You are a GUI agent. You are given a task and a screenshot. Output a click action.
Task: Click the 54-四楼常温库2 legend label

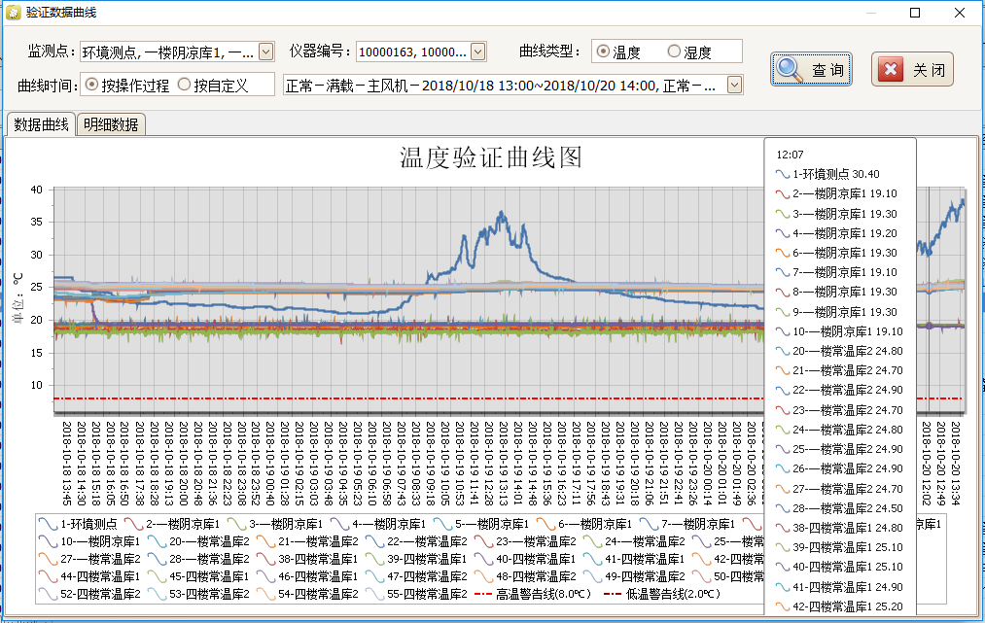(318, 594)
